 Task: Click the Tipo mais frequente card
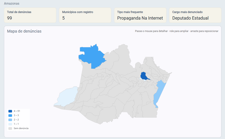click(x=140, y=15)
